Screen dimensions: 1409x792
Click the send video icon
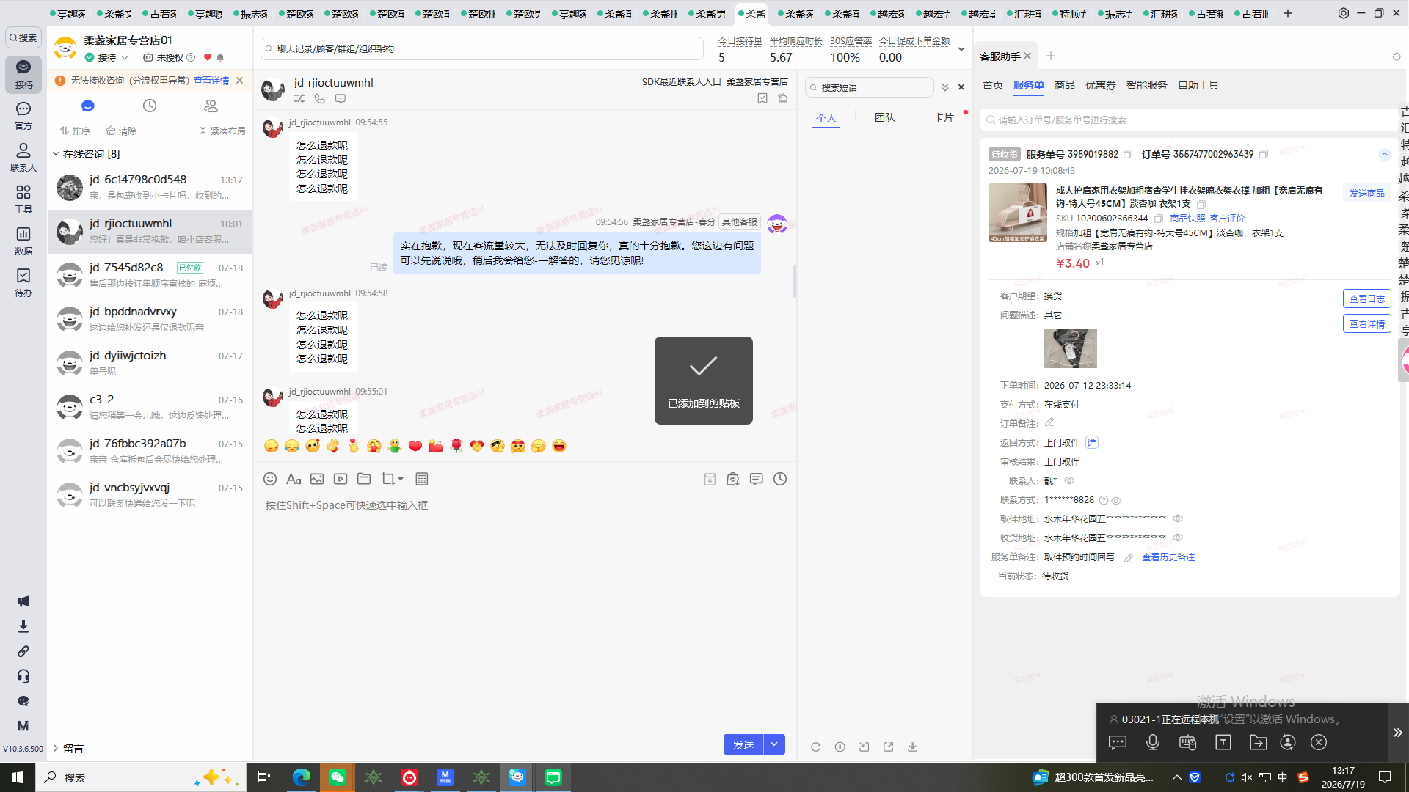pos(341,479)
